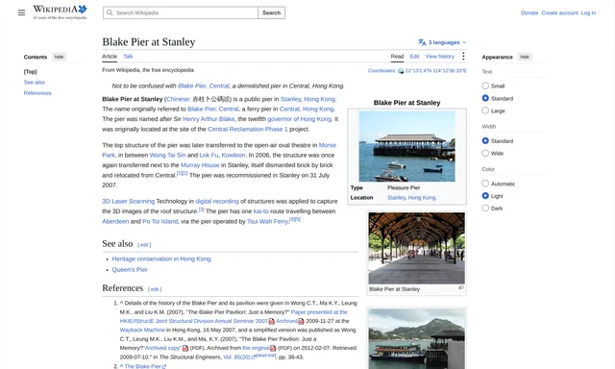615x369 pixels.
Task: Click the Wikipedia logo
Action: click(x=60, y=12)
